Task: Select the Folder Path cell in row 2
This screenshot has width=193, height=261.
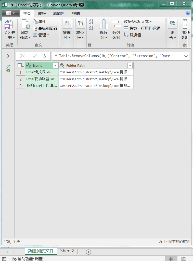Action: (96, 79)
